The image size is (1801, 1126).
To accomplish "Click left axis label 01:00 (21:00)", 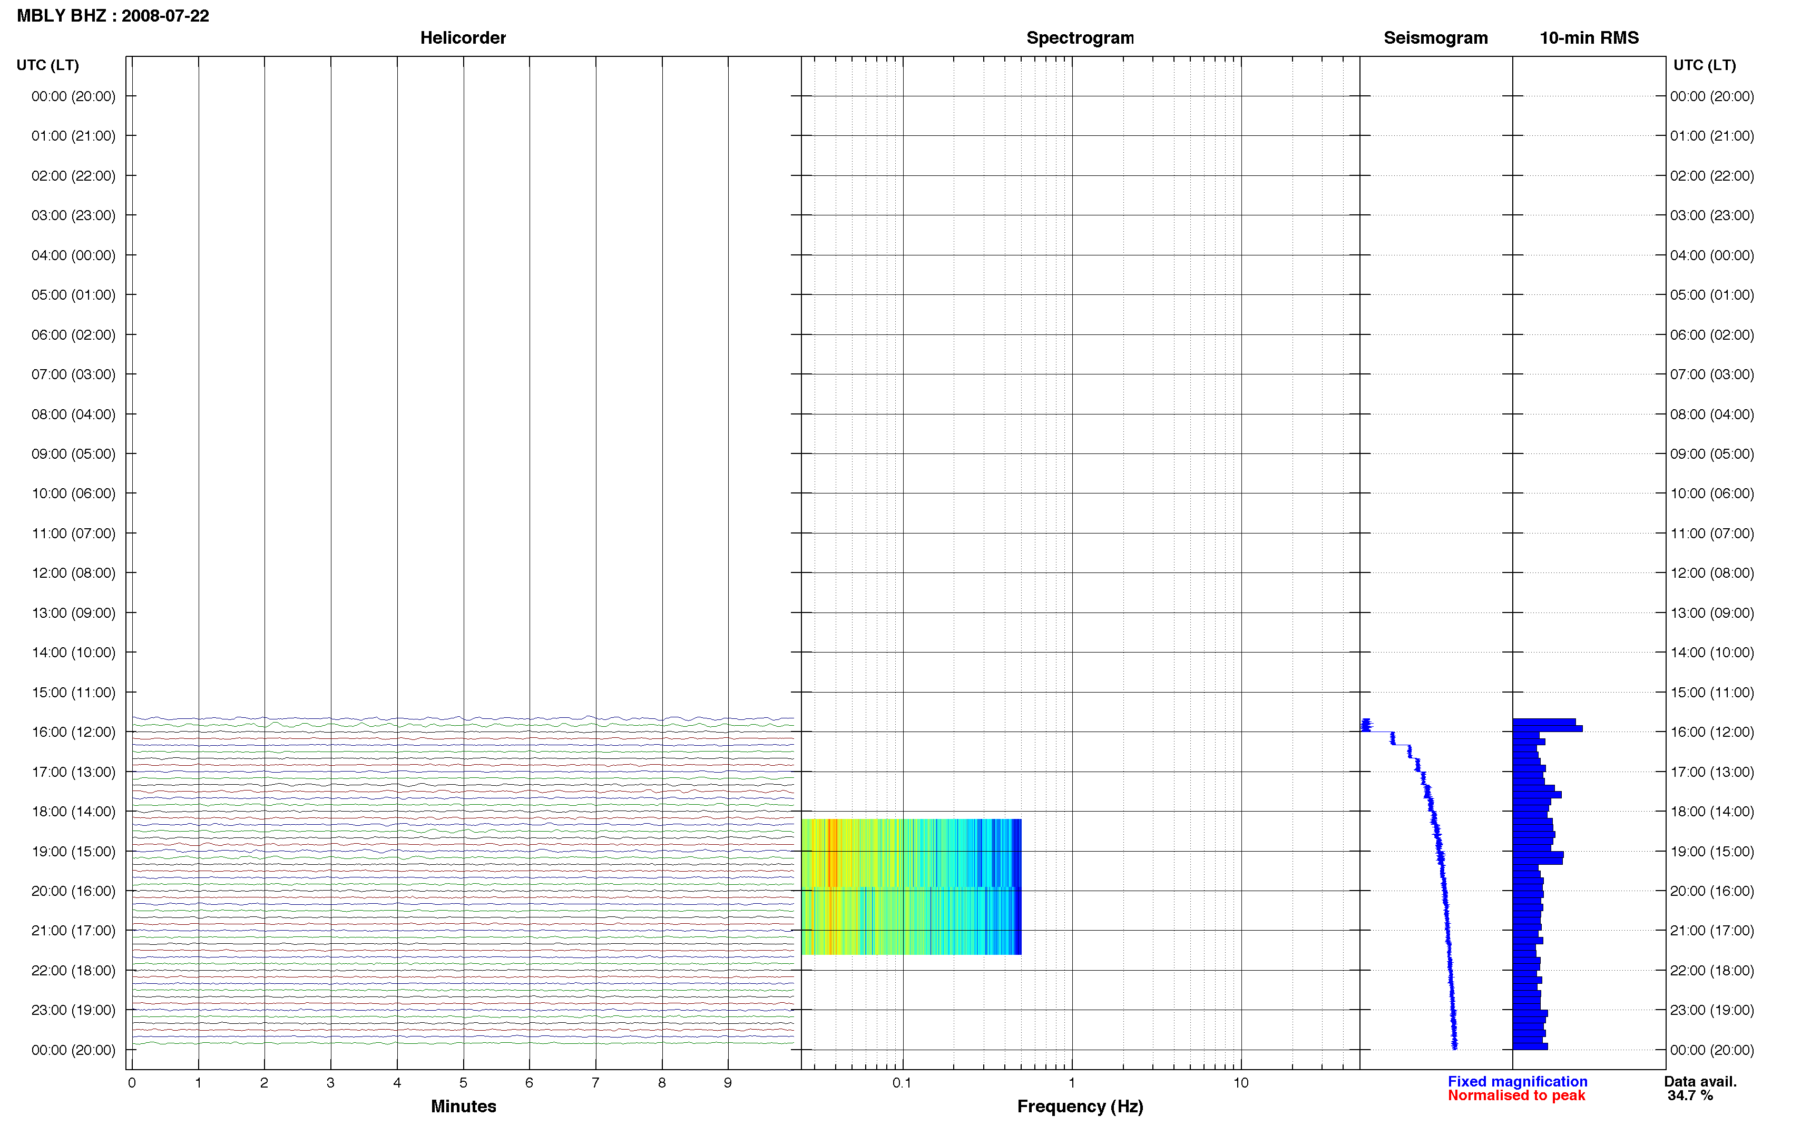I will (73, 135).
